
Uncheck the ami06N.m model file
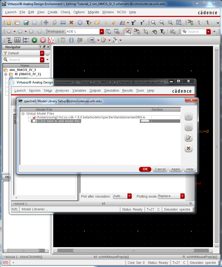coord(34,117)
